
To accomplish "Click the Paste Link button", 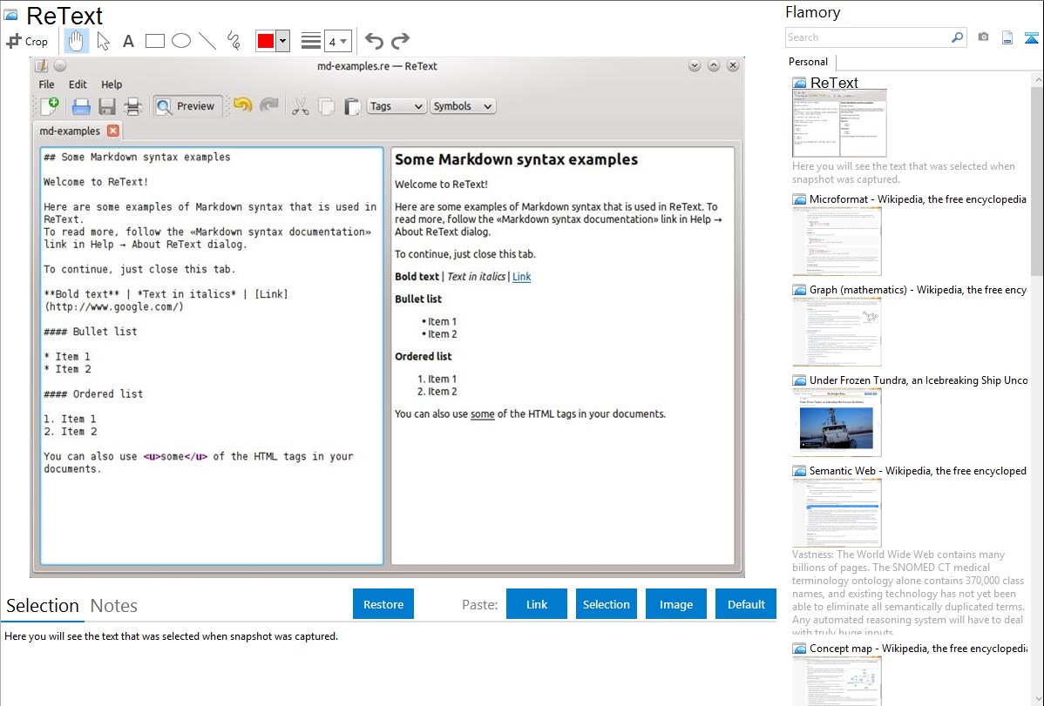I will coord(537,604).
